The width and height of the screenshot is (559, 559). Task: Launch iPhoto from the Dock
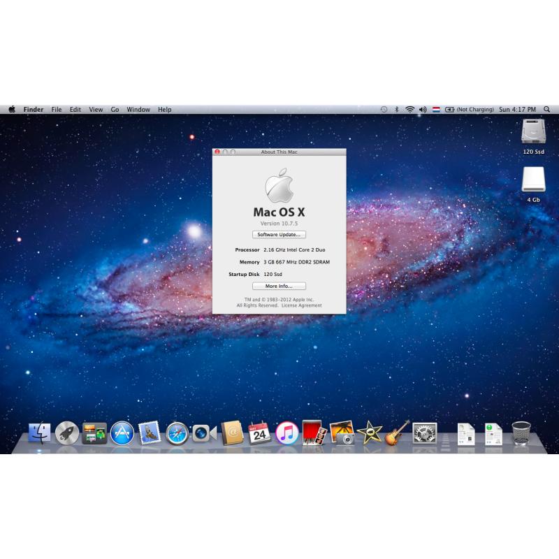pyautogui.click(x=342, y=433)
